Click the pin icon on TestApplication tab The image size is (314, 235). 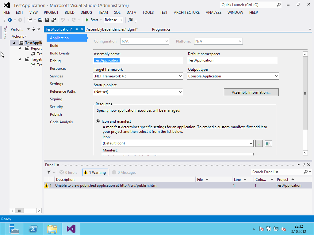coord(76,29)
